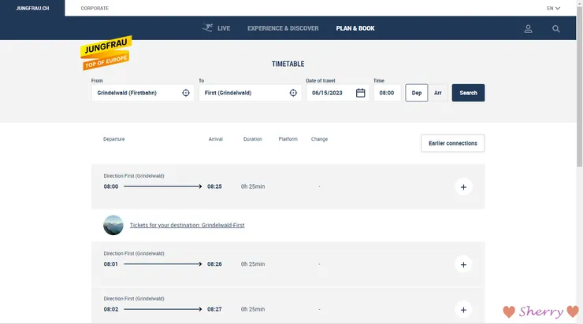Viewport: 583px width, 324px height.
Task: Click the Platform column header
Action: [x=288, y=139]
